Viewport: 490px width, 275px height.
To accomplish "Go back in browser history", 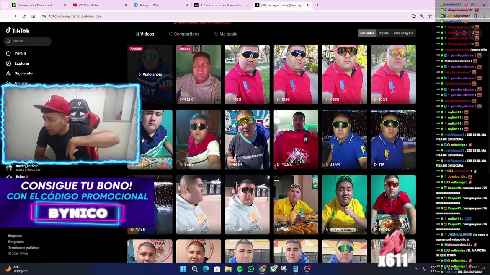I will coord(5,16).
